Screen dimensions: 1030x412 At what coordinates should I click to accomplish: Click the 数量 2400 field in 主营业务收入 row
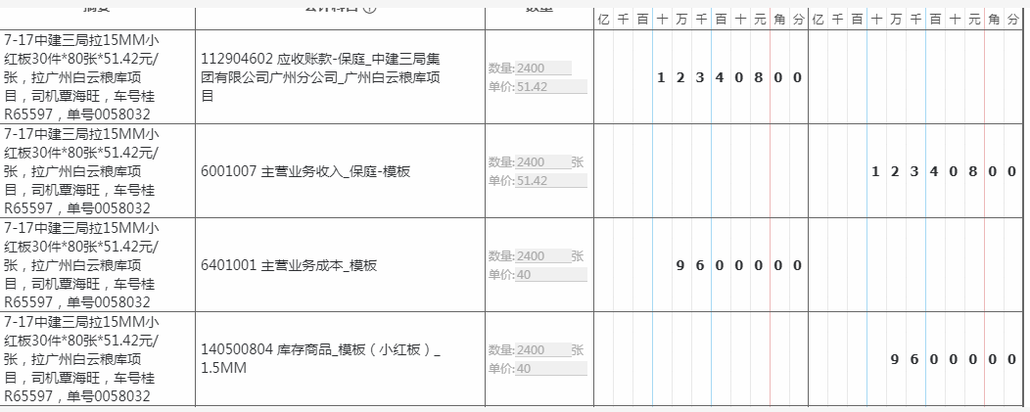click(543, 162)
